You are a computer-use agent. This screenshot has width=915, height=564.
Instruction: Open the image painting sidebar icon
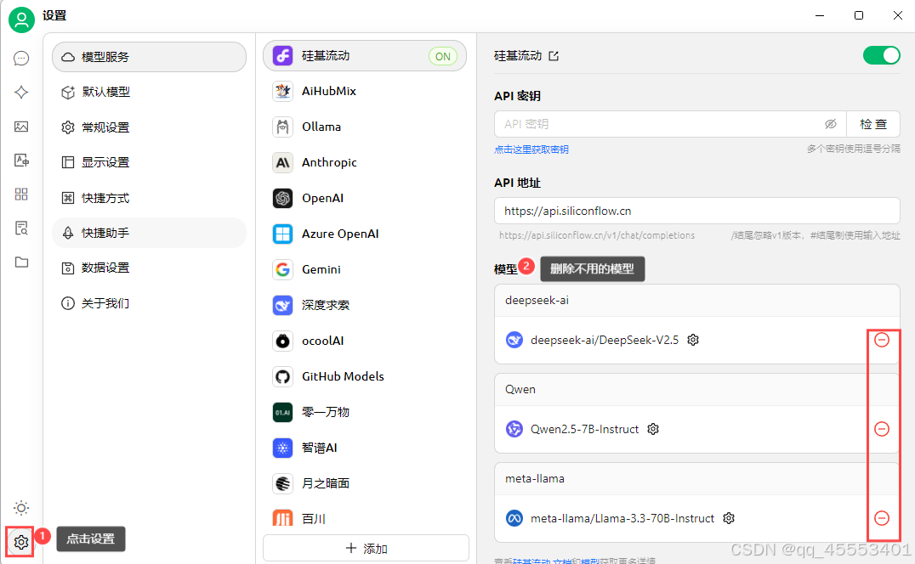[x=21, y=127]
